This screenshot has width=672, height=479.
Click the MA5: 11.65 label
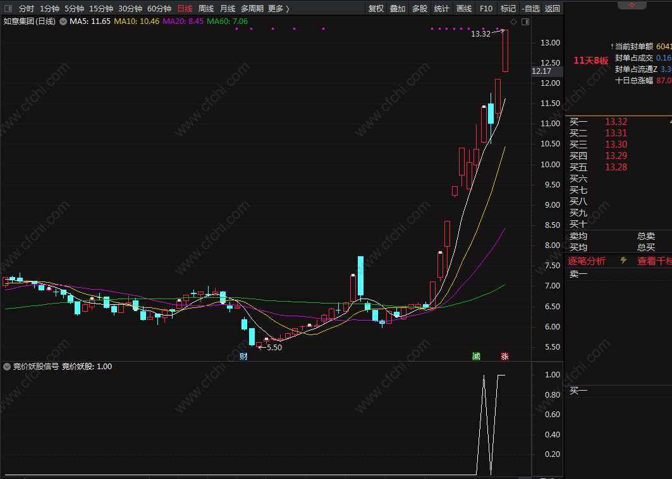pyautogui.click(x=90, y=21)
